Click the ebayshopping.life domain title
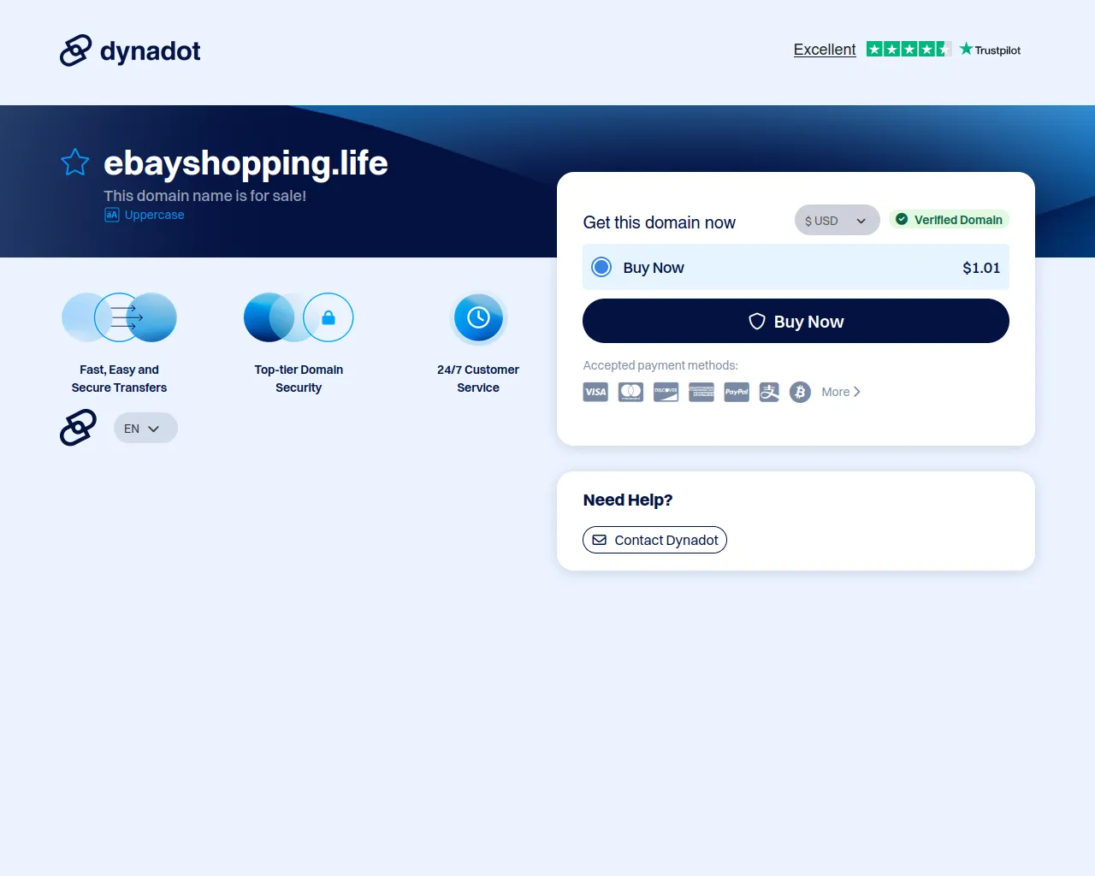 (x=246, y=163)
